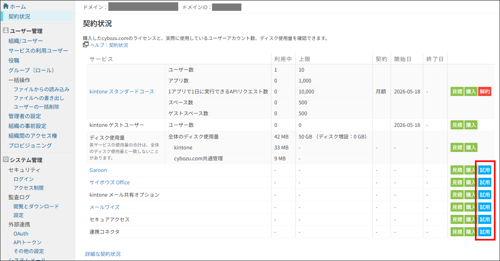The width and height of the screenshot is (500, 261).
Task: Open アクセス制限 under セキュリティ
Action: (29, 188)
